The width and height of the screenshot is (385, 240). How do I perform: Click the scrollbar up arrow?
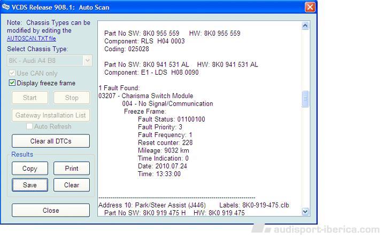point(305,26)
